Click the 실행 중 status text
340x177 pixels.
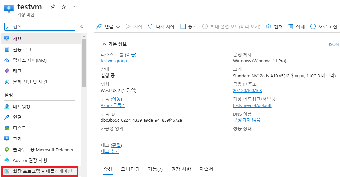click(108, 76)
